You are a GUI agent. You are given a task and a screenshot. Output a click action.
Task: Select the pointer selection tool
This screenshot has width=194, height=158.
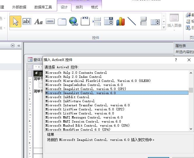[15, 21]
